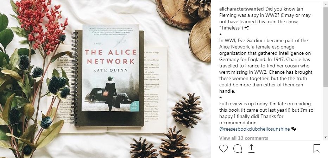This screenshot has height=158, width=328.
Task: Click The Alice Network book cover in photo
Action: coord(111,68)
